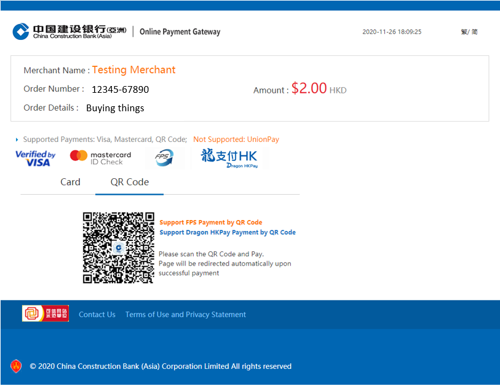Switch language to Simplified Chinese (简)

coord(475,32)
